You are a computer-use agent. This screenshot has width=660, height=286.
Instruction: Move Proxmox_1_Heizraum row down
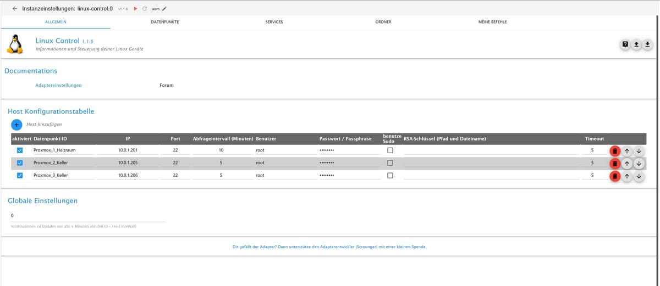coord(639,150)
